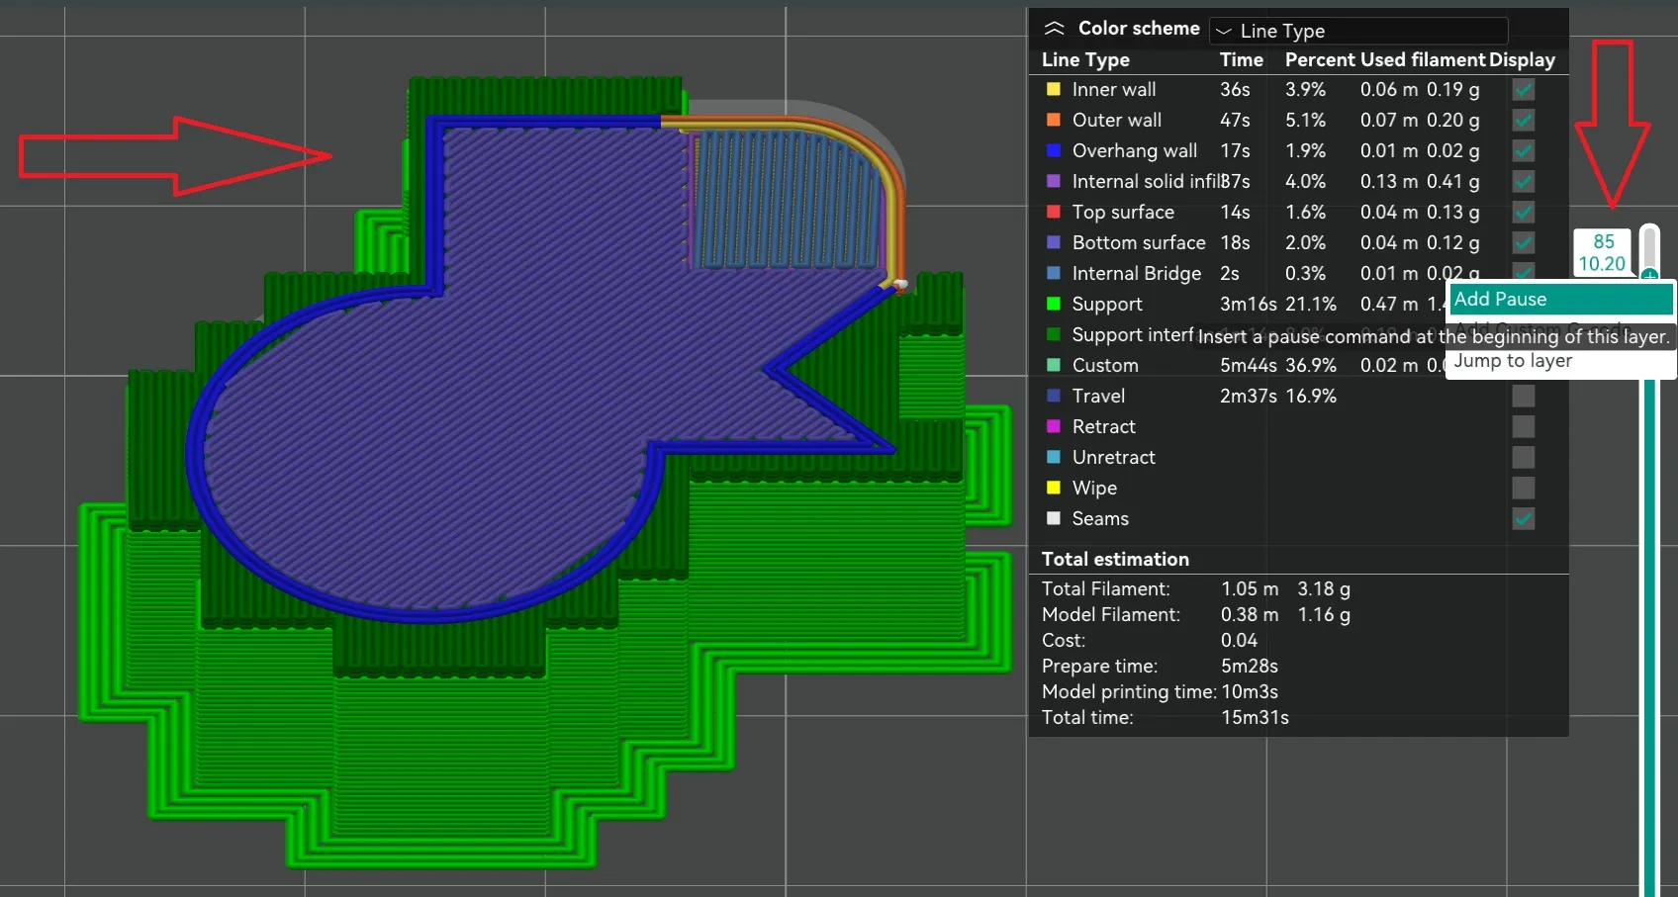Click the yellow Inner wall color swatch
Viewport: 1678px width, 897px height.
(x=1054, y=89)
